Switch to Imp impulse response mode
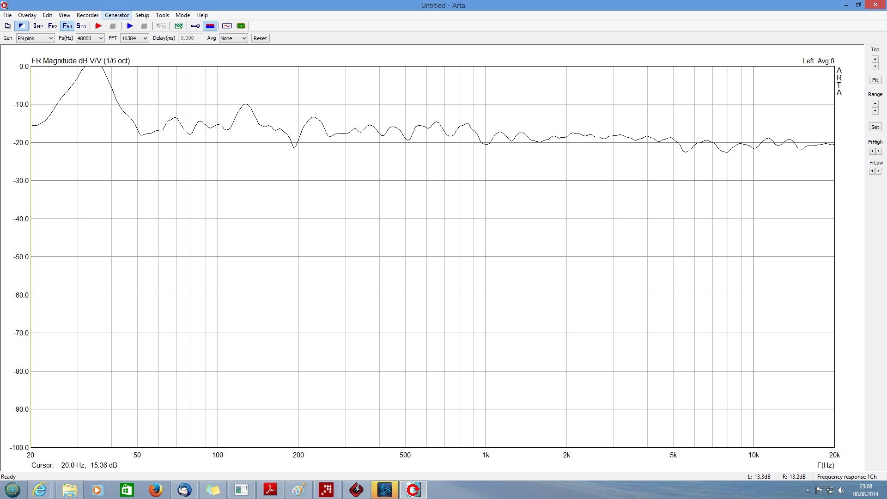 38,26
